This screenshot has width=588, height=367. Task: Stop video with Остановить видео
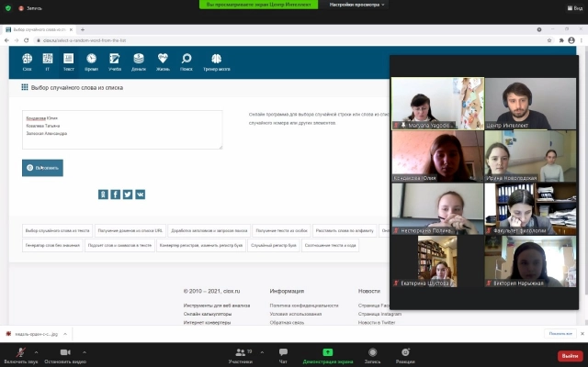(x=65, y=356)
